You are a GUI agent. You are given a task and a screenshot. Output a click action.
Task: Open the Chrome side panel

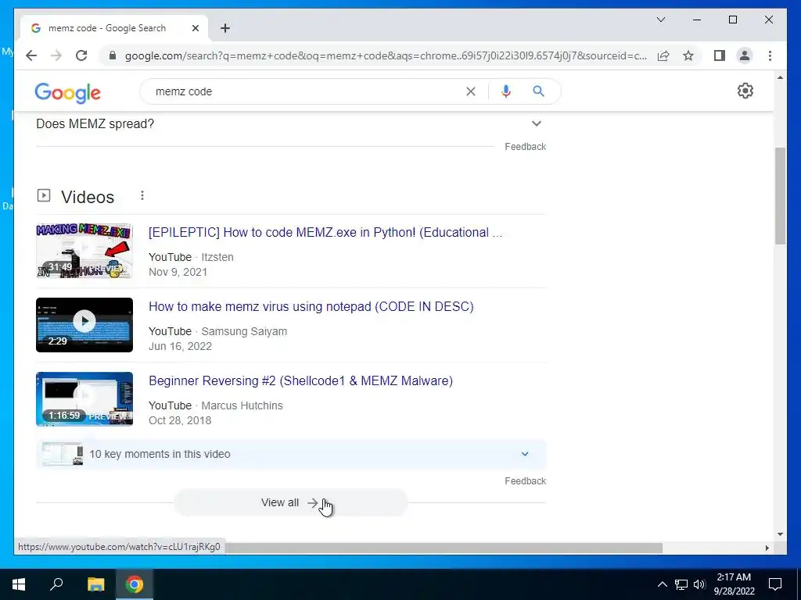tap(720, 55)
